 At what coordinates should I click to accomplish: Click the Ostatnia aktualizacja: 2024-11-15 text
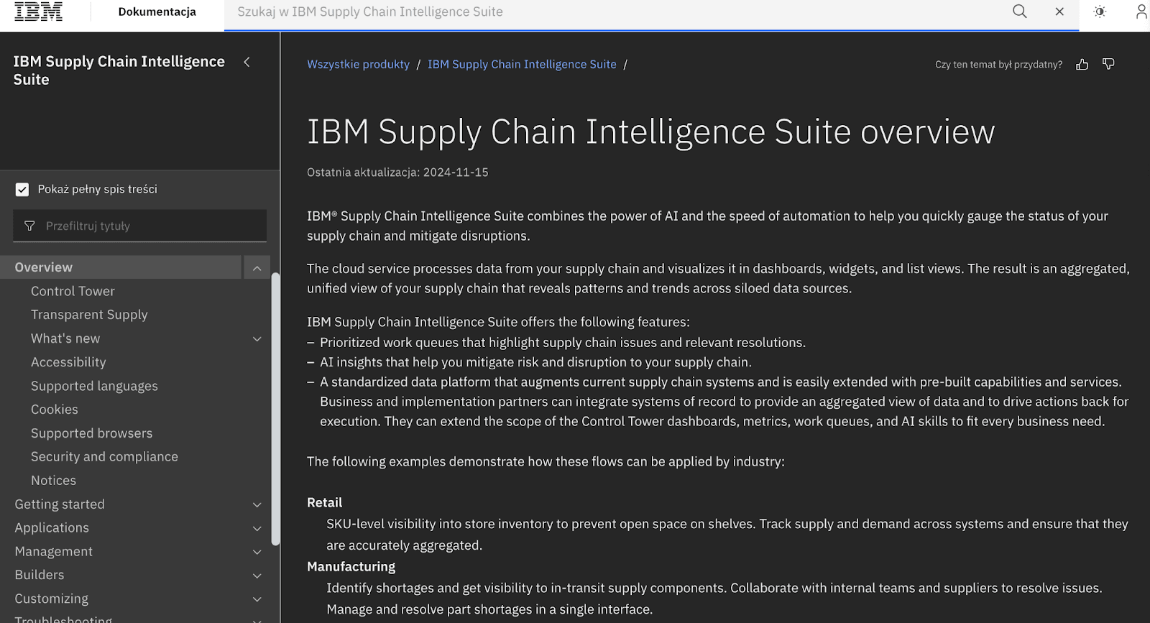tap(397, 172)
